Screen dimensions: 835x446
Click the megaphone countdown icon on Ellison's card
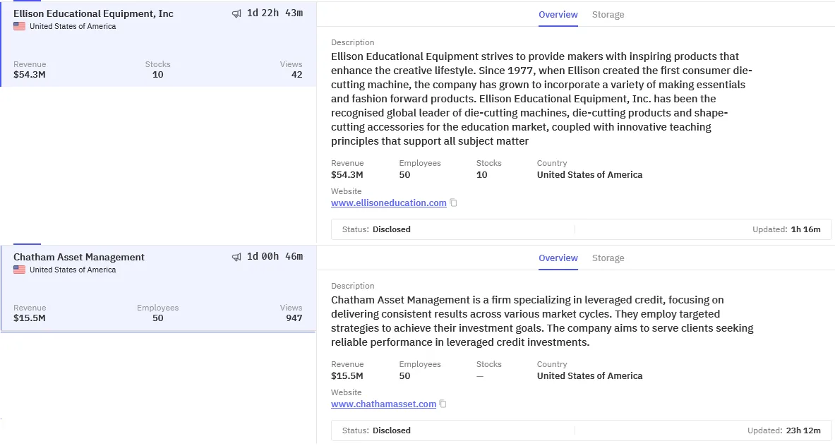point(236,12)
